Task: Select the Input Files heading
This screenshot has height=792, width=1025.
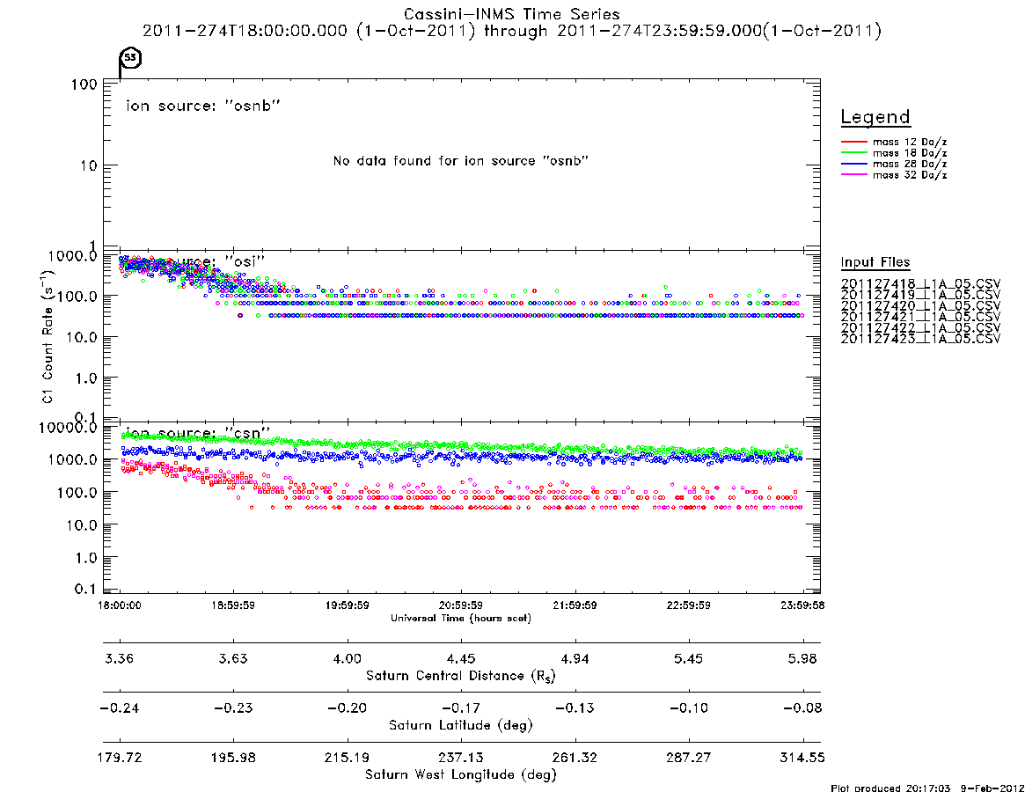Action: coord(875,262)
